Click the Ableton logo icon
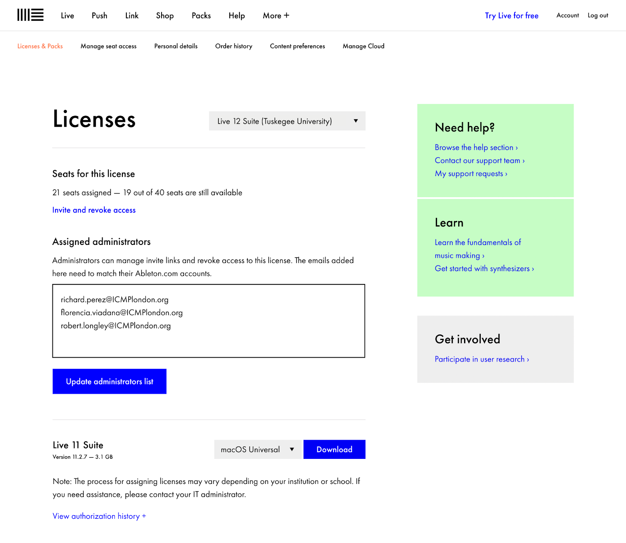The height and width of the screenshot is (543, 626). pos(30,15)
